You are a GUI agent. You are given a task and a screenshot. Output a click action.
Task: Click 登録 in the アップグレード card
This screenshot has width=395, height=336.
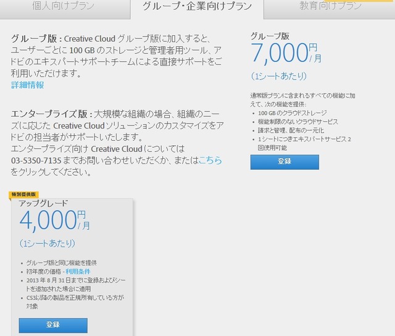tap(53, 325)
